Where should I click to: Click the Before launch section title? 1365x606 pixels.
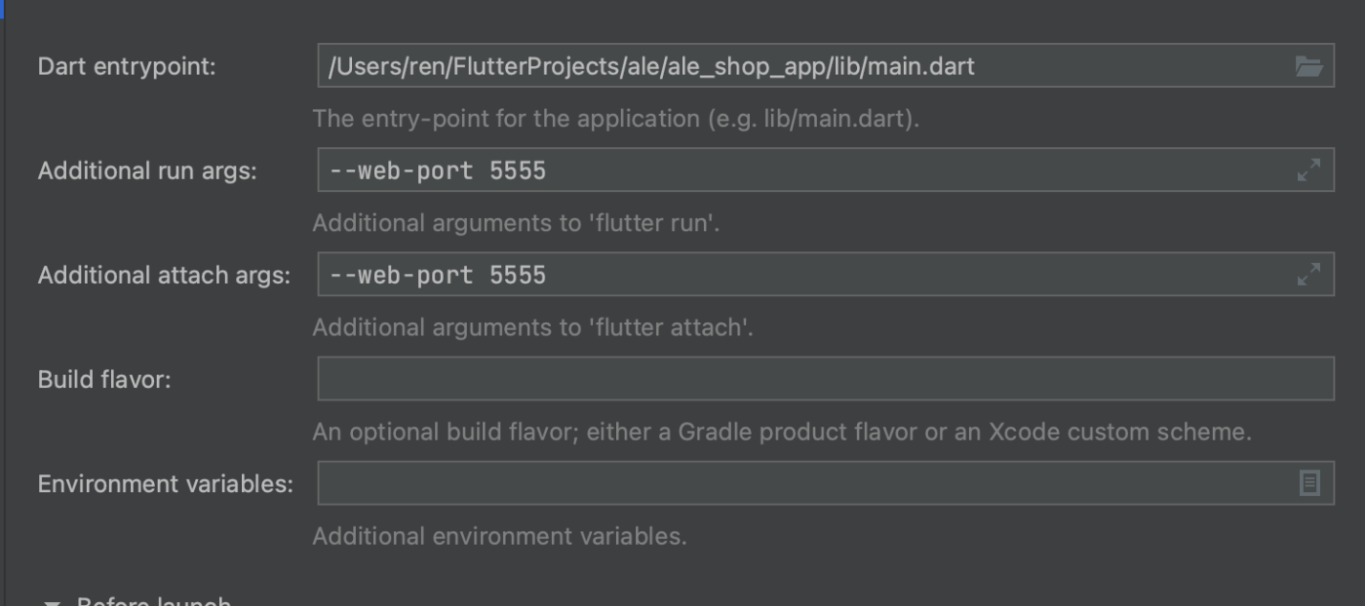(154, 601)
